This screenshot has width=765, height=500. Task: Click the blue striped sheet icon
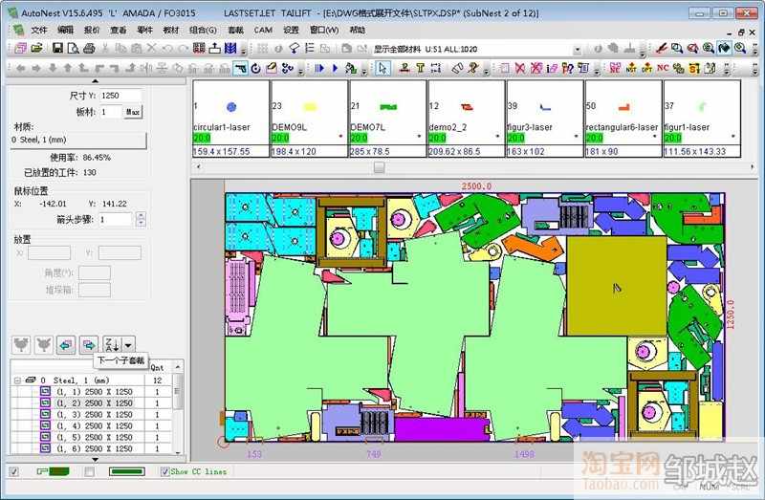(230, 49)
